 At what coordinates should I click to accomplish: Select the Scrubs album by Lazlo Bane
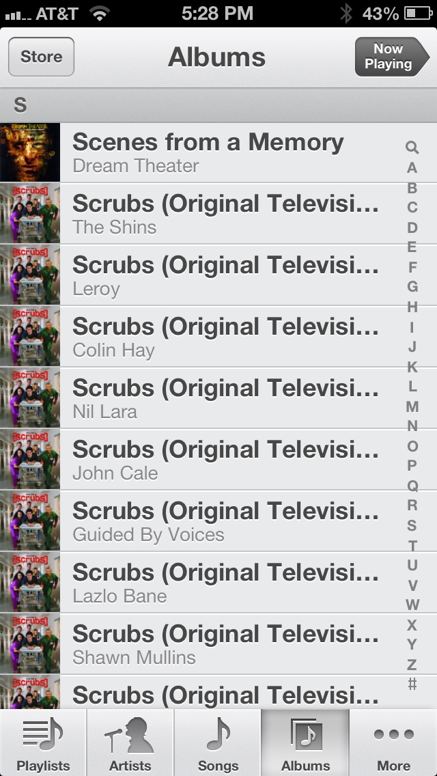(218, 582)
